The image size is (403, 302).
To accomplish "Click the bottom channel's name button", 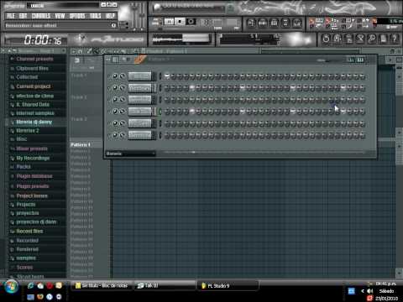I will tap(140, 135).
